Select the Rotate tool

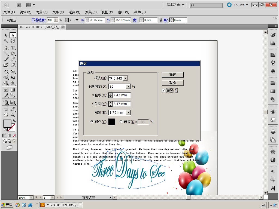(6, 72)
